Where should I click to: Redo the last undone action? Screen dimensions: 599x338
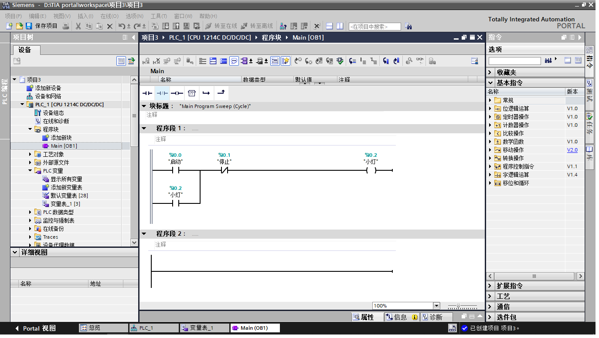click(x=137, y=26)
